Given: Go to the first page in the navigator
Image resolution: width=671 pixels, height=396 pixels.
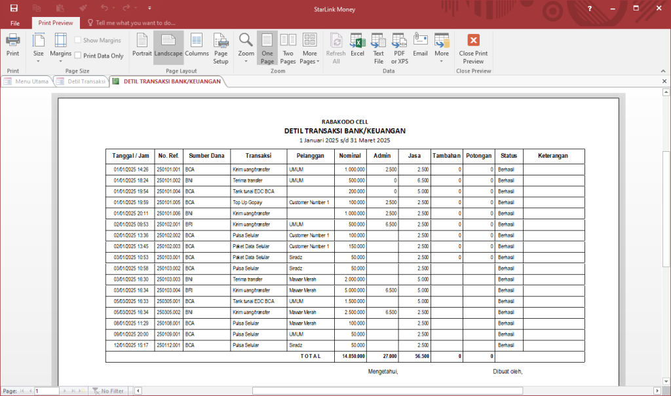Looking at the screenshot, I should click(x=22, y=391).
